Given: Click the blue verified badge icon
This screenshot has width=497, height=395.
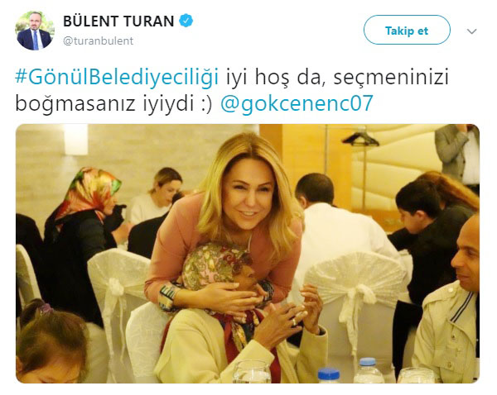Looking at the screenshot, I should (x=186, y=21).
